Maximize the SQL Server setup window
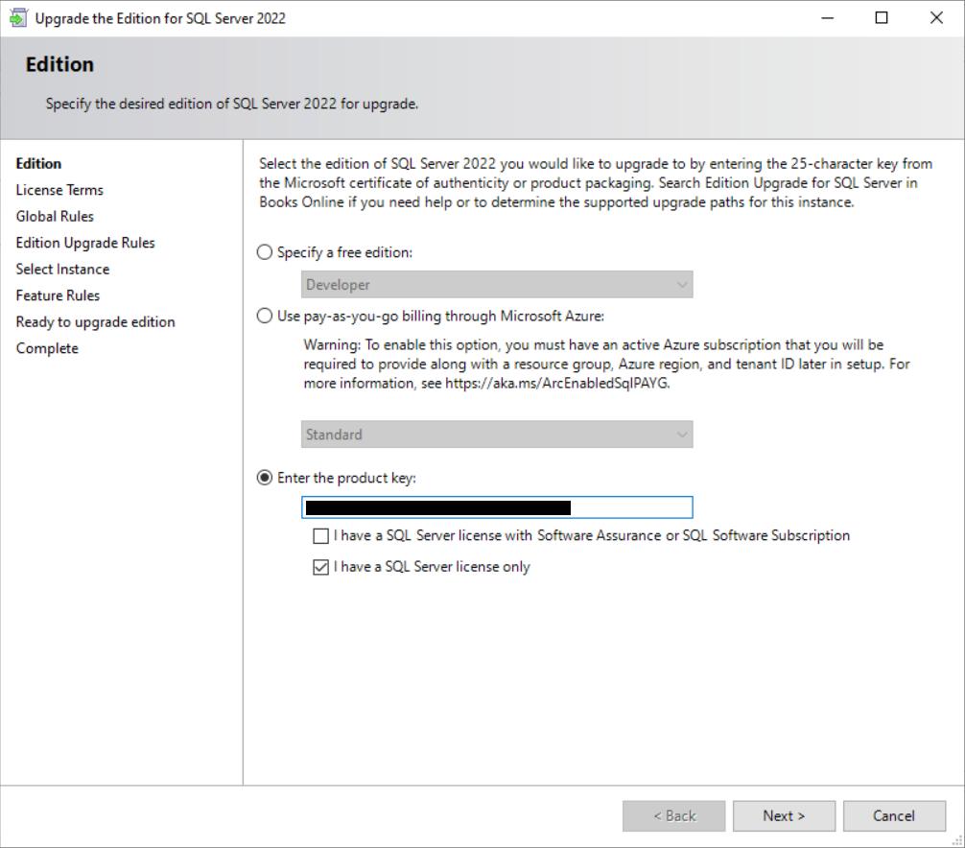The image size is (965, 848). [882, 18]
